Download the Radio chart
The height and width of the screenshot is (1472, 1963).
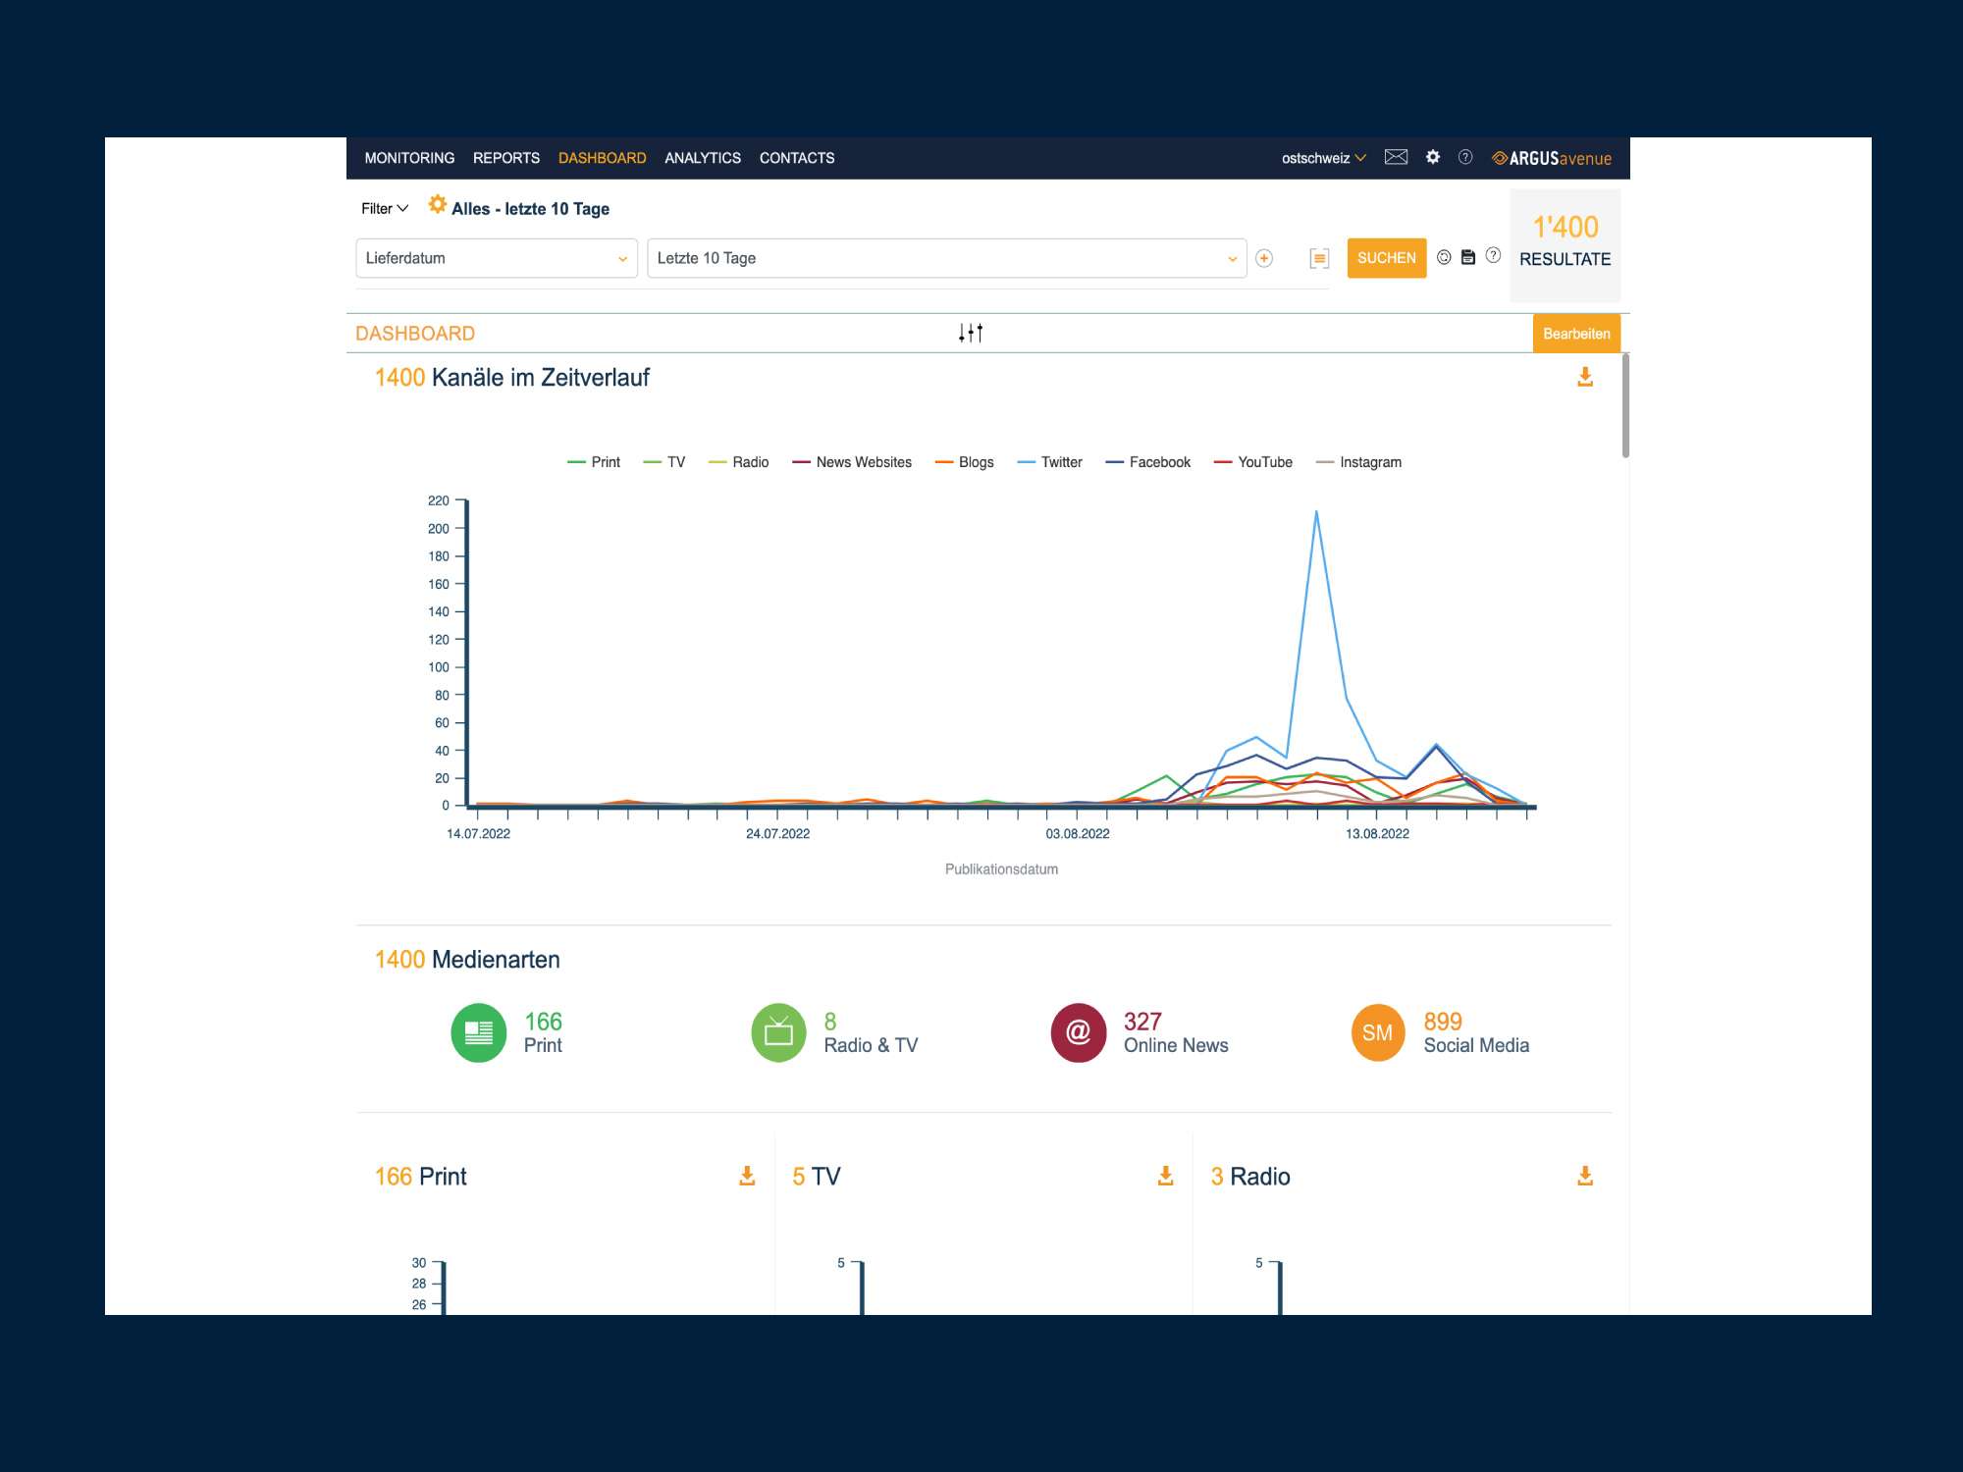[x=1584, y=1176]
